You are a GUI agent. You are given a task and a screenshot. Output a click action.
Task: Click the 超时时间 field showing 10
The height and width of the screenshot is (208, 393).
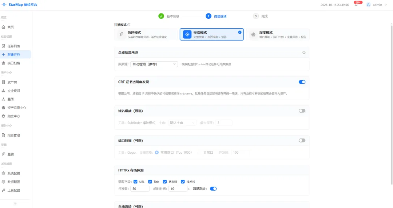178,189
